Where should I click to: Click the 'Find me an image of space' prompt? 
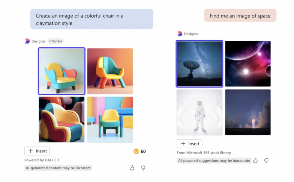[x=240, y=16]
